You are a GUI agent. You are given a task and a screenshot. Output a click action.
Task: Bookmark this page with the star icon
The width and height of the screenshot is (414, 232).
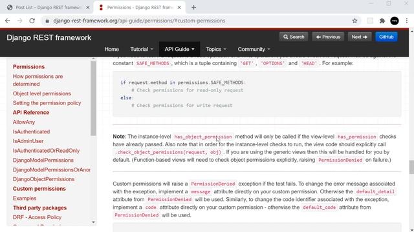click(x=354, y=21)
